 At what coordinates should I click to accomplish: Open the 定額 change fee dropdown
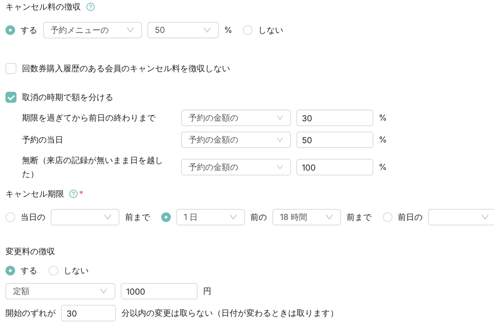[60, 291]
